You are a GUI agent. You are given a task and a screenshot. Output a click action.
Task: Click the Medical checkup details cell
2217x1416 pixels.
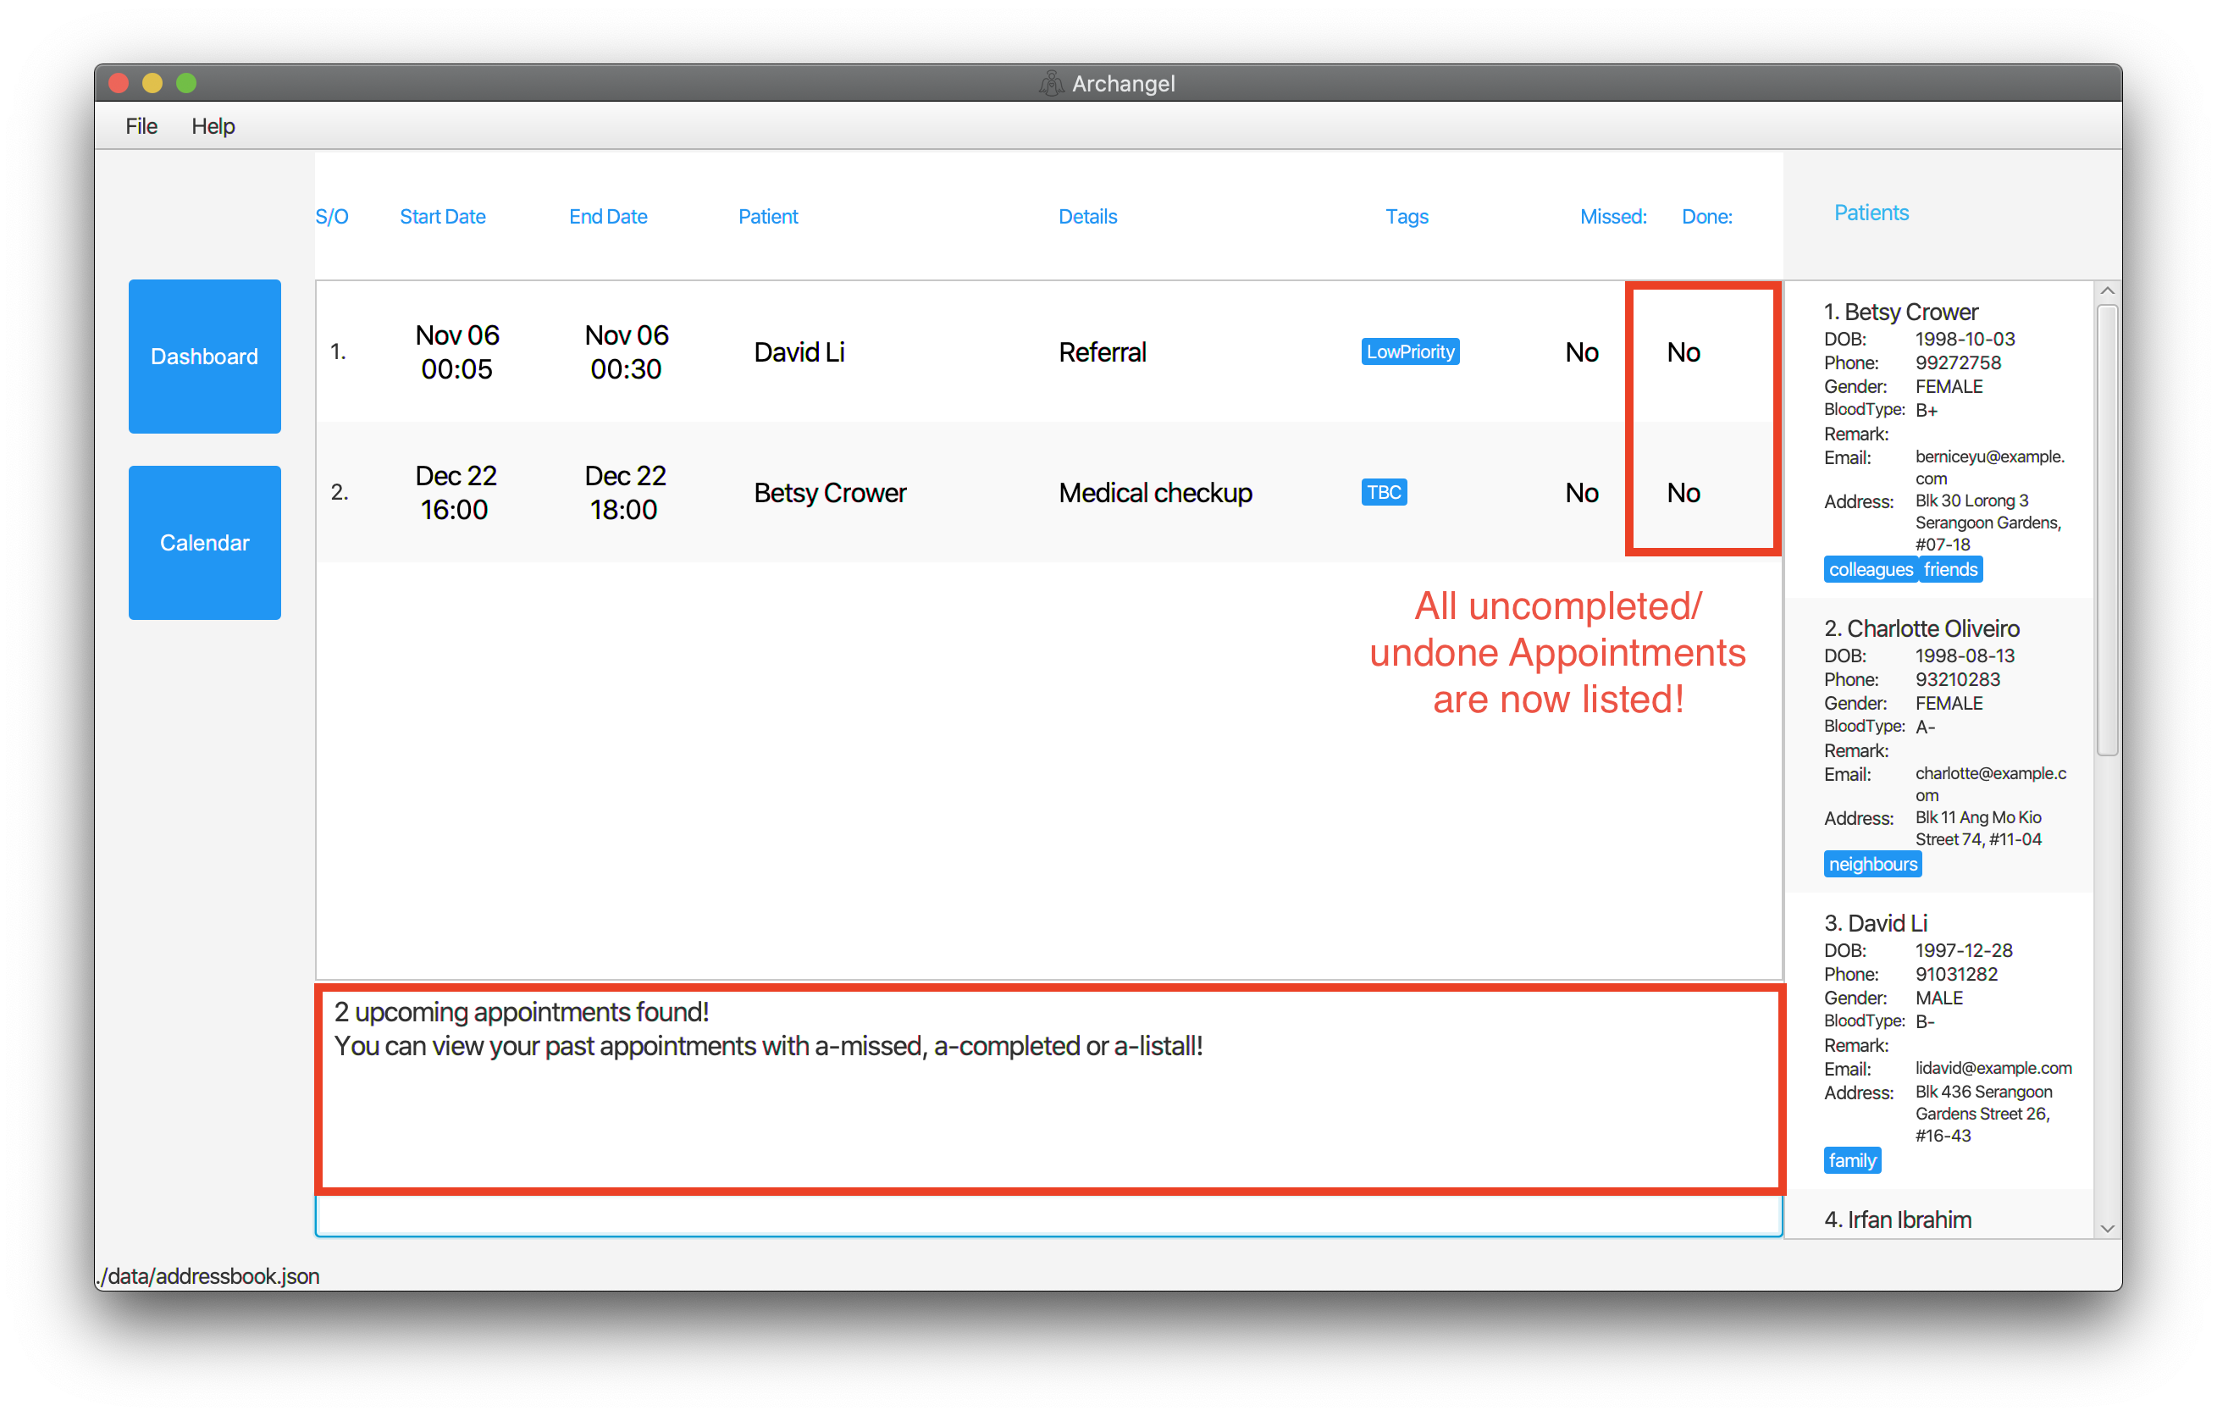1155,493
